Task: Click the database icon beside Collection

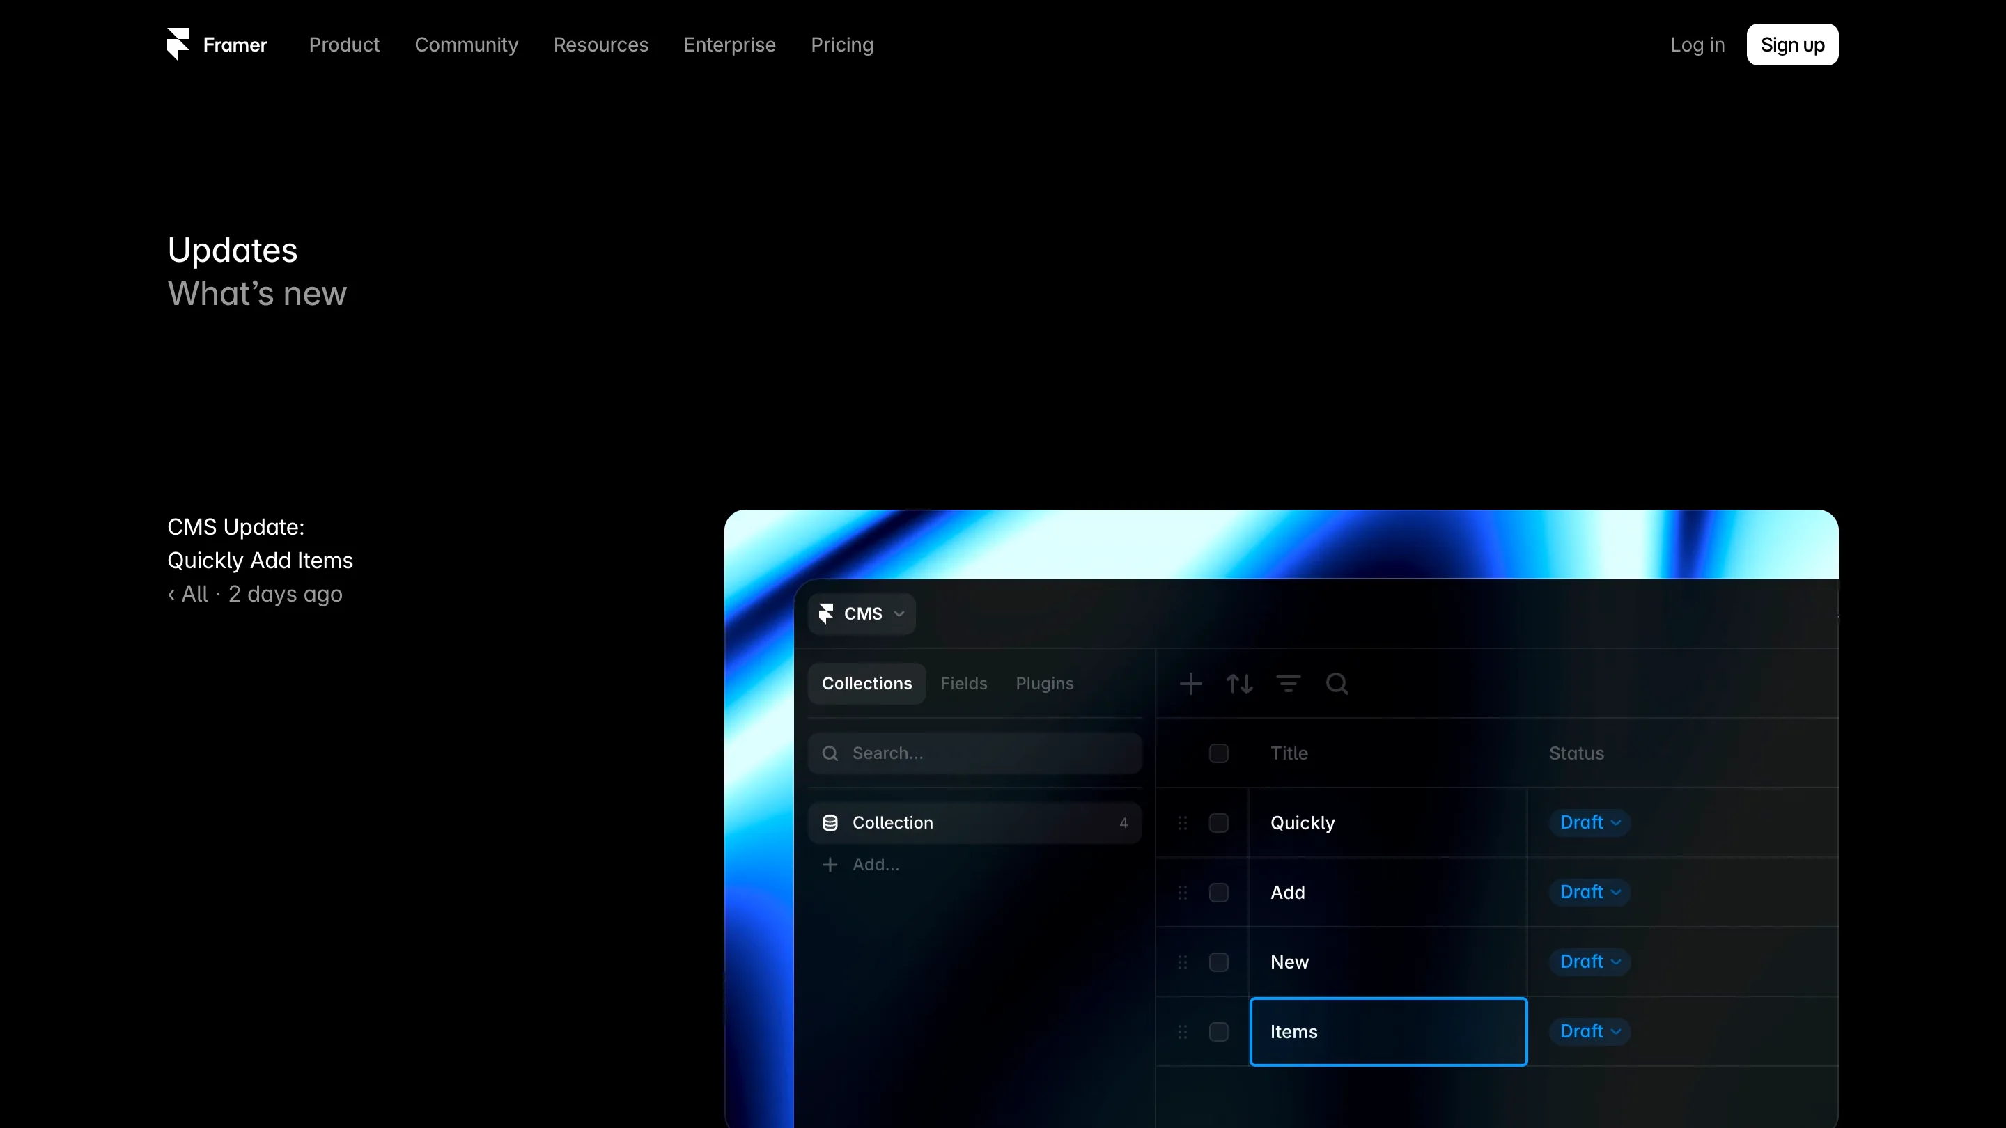Action: [x=830, y=823]
